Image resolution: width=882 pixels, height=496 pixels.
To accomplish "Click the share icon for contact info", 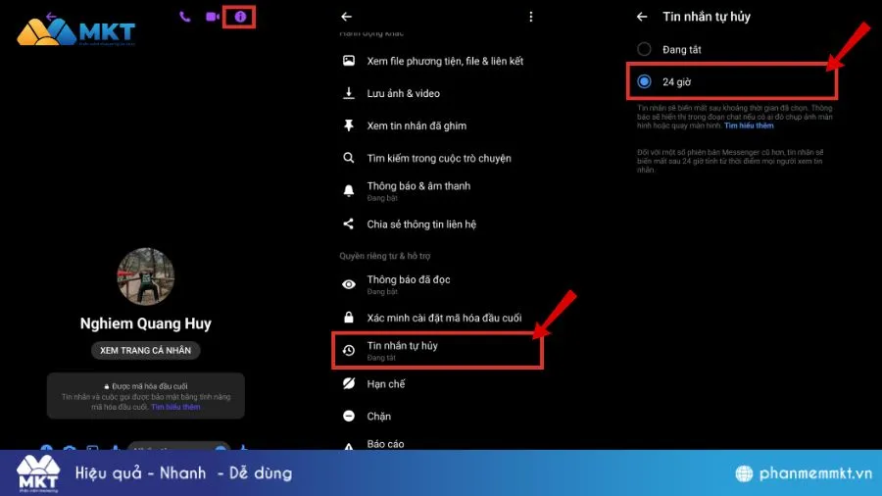I will click(x=349, y=223).
